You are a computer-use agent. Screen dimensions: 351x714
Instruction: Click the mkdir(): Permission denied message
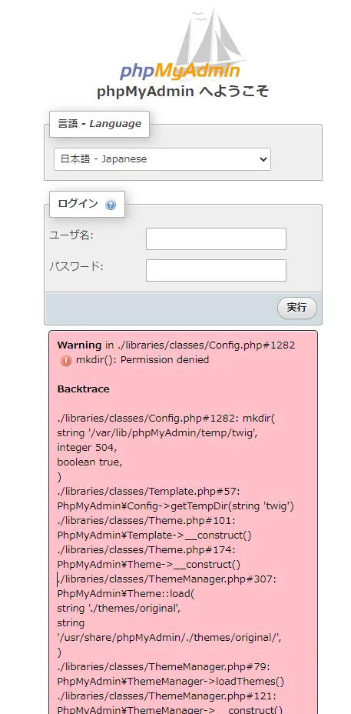coord(142,360)
